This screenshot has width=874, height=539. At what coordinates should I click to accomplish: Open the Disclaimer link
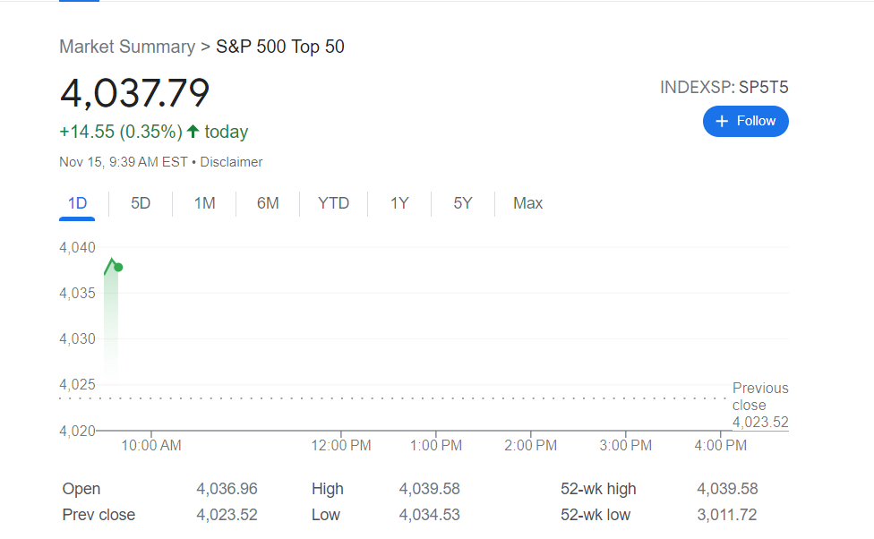pos(231,162)
